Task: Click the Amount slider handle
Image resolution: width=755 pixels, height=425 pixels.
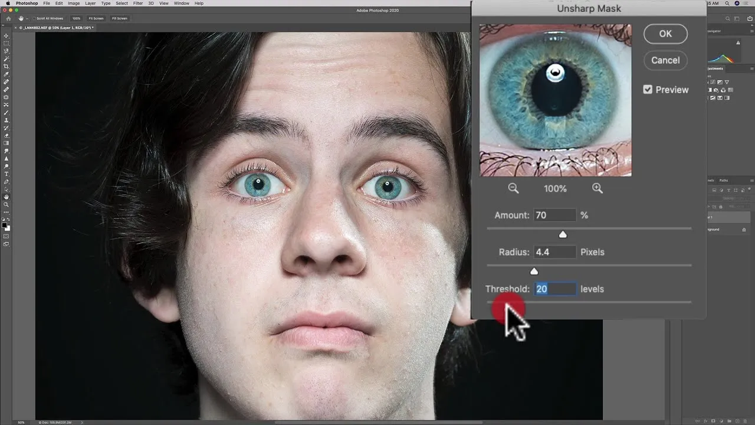Action: tap(563, 234)
